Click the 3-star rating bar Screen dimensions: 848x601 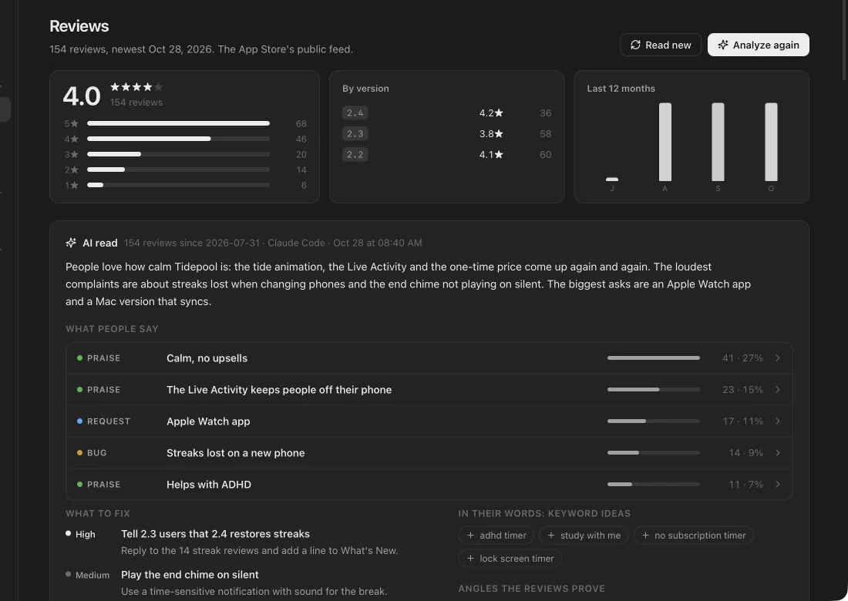pyautogui.click(x=179, y=154)
